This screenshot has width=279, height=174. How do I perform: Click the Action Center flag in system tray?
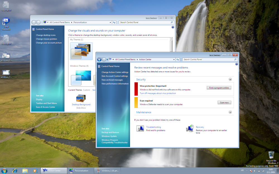click(251, 171)
